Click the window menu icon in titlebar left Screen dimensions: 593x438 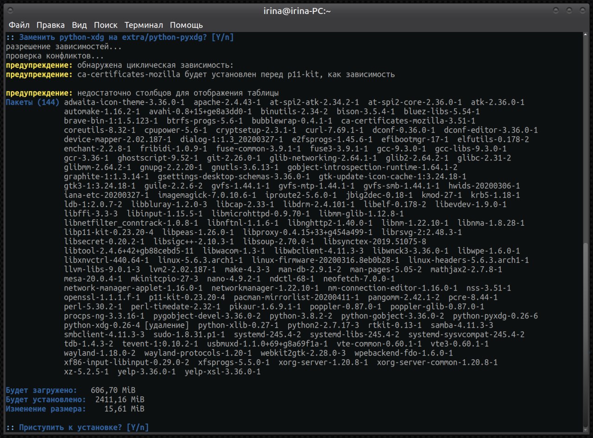point(10,10)
